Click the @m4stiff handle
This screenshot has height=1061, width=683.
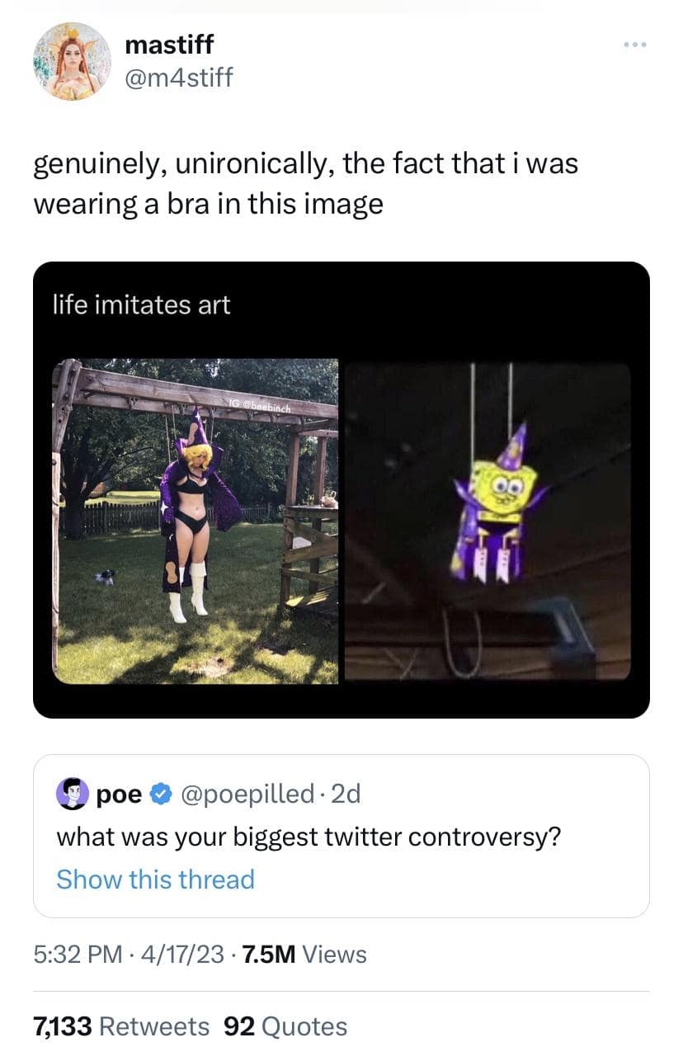(178, 78)
